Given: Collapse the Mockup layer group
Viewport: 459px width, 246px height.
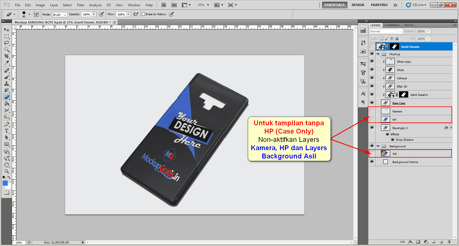Looking at the screenshot, I should pyautogui.click(x=378, y=54).
